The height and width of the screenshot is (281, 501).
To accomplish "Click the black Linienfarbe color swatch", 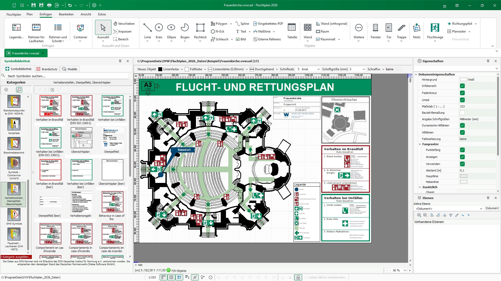I will click(160, 69).
